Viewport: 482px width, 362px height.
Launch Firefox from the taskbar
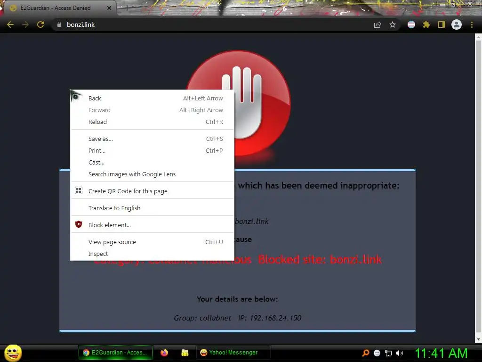pos(164,353)
